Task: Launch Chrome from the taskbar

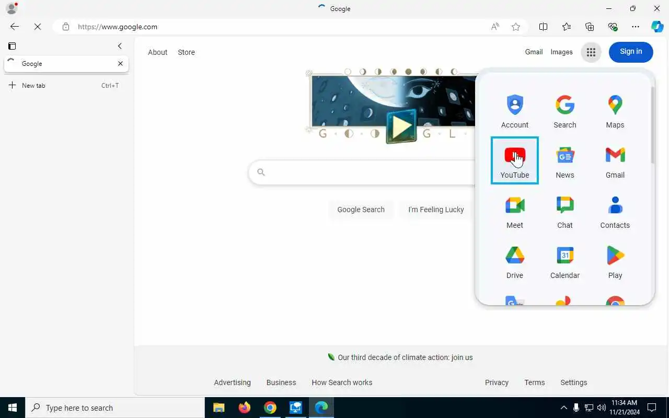Action: [x=270, y=408]
